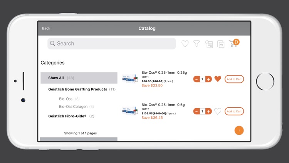289x163 pixels.
Task: Click quantity field for Bio-Oss 0.5g
Action: [202, 112]
